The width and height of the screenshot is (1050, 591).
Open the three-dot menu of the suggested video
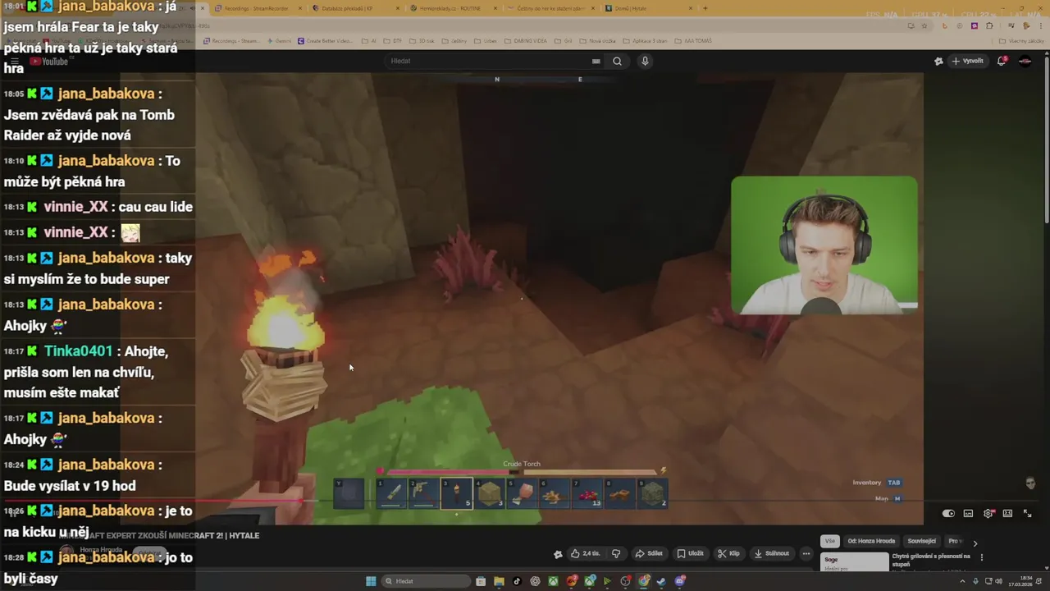(981, 557)
